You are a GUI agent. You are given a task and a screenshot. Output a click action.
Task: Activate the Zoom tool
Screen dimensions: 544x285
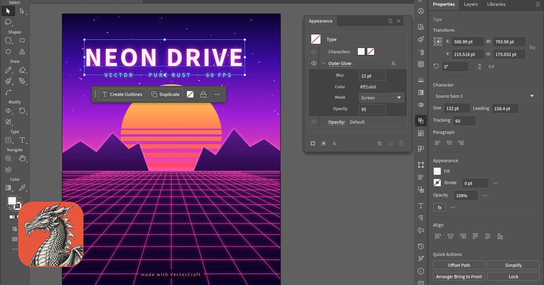(8, 158)
